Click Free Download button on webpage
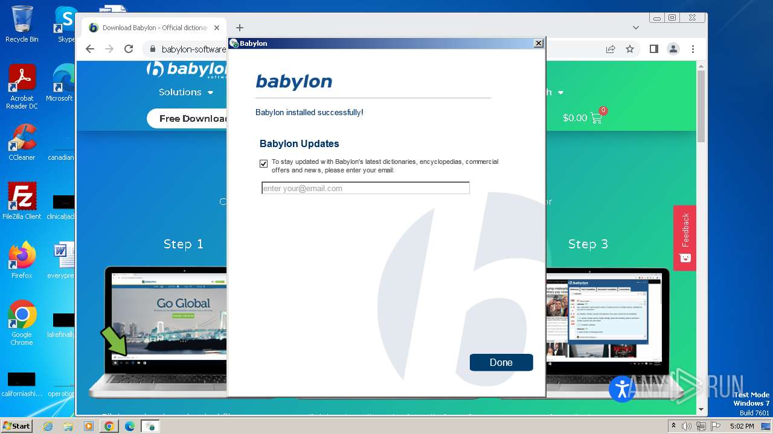773x434 pixels. point(188,118)
